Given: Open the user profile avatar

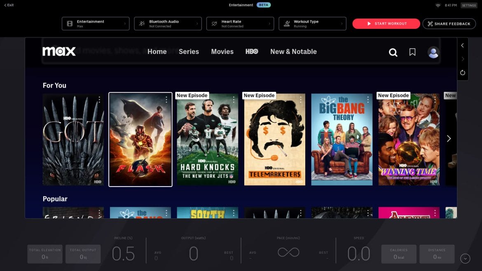Looking at the screenshot, I should [x=433, y=52].
